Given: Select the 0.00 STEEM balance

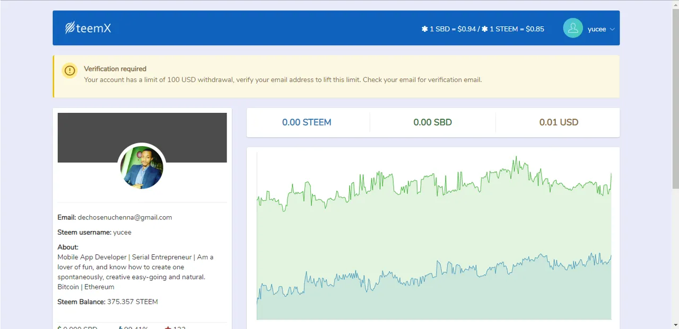Looking at the screenshot, I should click(307, 122).
